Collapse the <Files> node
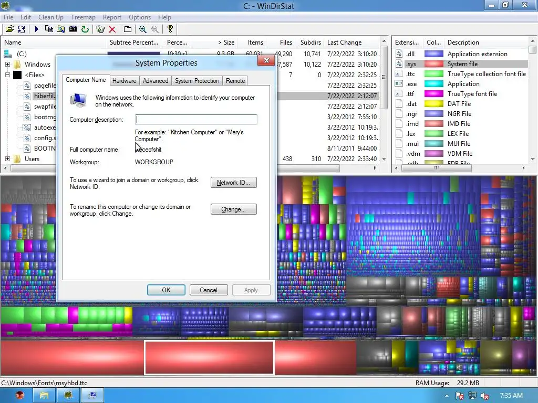 [x=7, y=75]
